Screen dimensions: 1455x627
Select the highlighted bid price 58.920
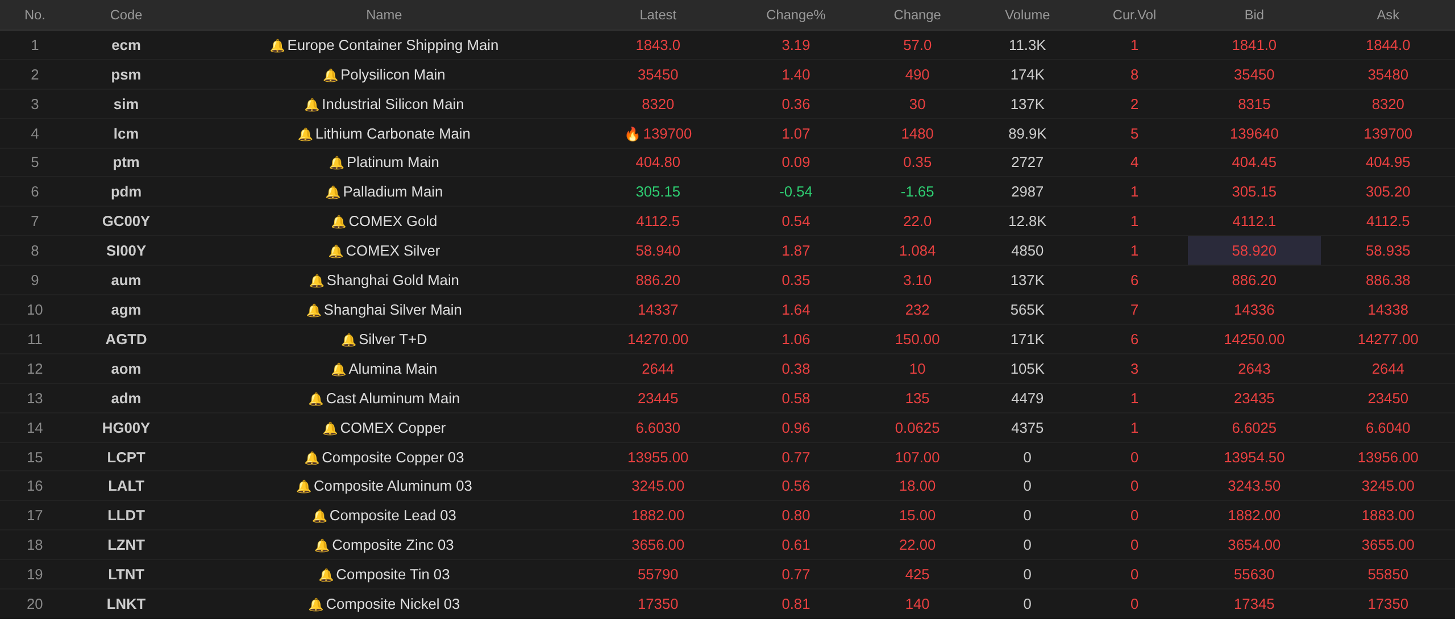point(1254,250)
